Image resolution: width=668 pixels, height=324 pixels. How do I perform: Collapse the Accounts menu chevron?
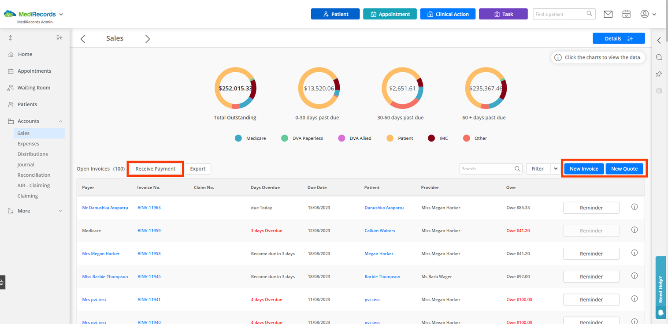pyautogui.click(x=60, y=121)
